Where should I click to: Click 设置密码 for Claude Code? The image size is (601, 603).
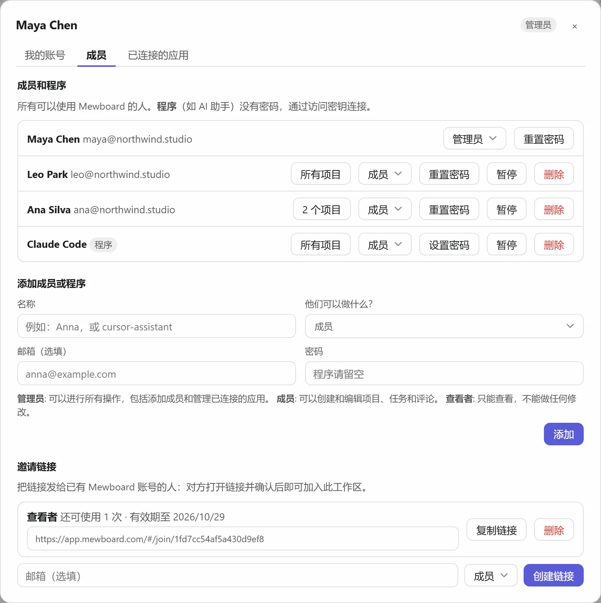(449, 244)
